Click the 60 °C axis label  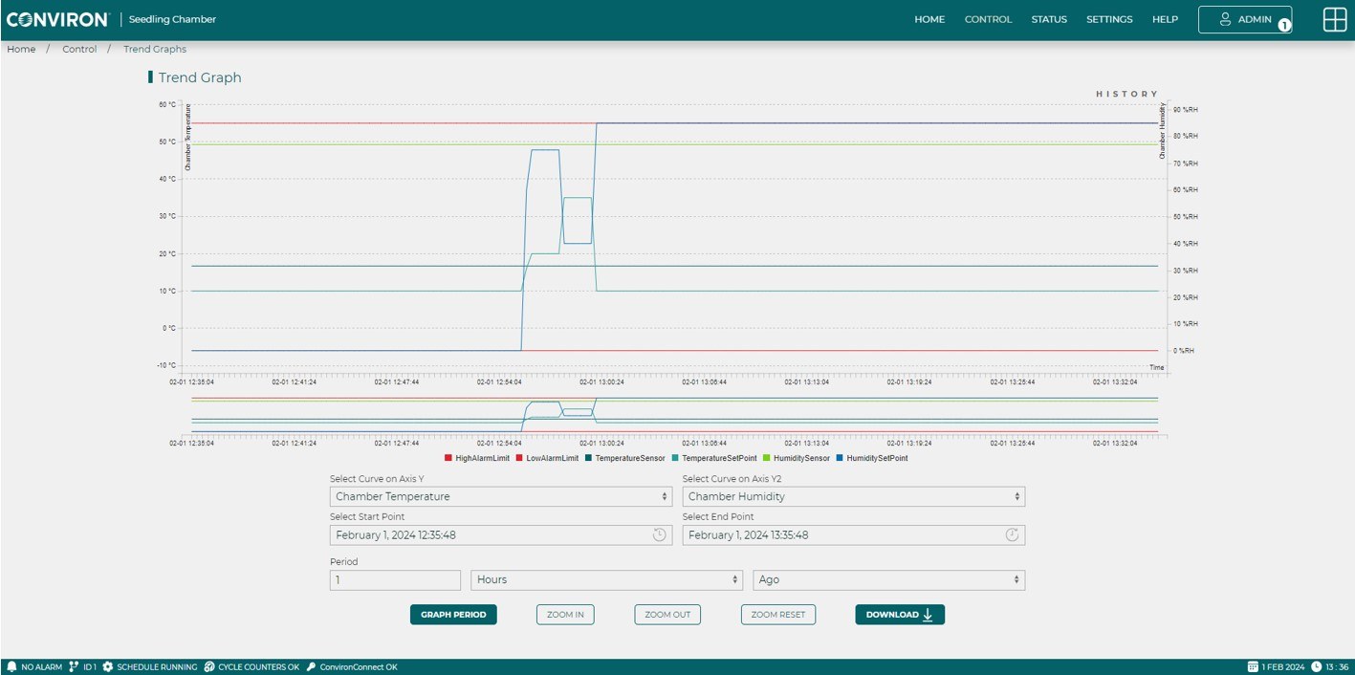pyautogui.click(x=166, y=104)
